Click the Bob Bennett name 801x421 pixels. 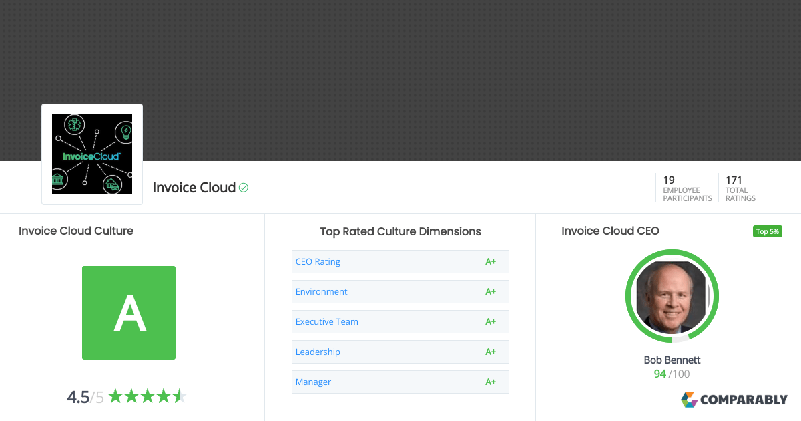(672, 360)
